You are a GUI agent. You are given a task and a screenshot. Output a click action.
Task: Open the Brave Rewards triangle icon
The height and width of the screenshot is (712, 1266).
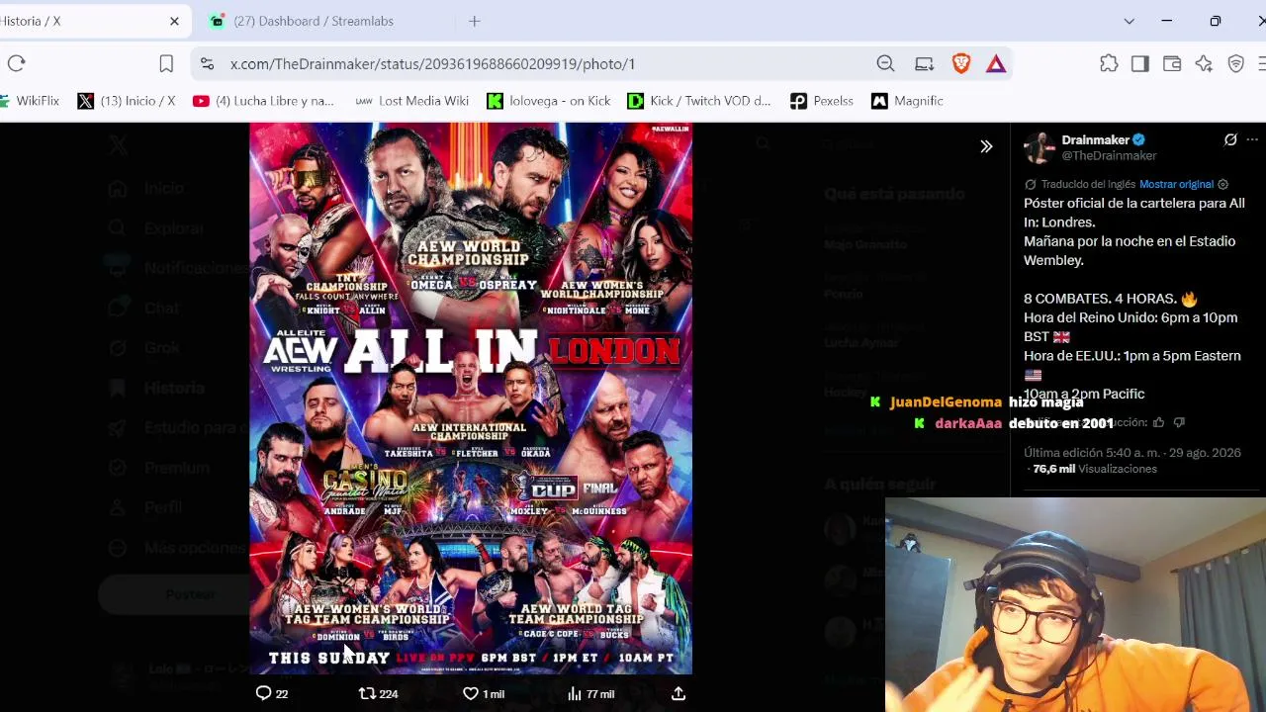coord(996,63)
